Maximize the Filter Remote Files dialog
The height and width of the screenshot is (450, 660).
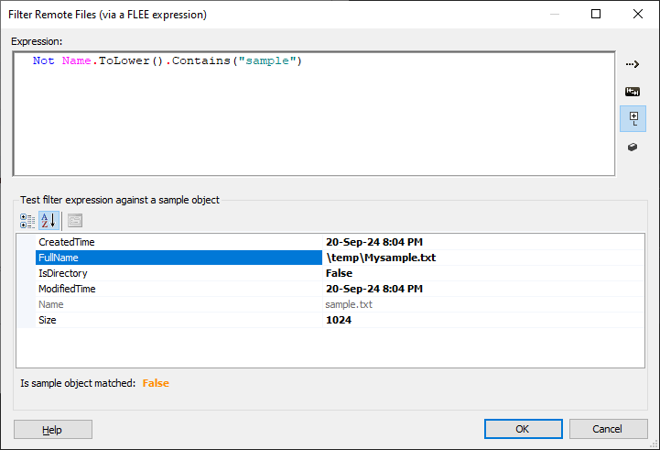596,14
